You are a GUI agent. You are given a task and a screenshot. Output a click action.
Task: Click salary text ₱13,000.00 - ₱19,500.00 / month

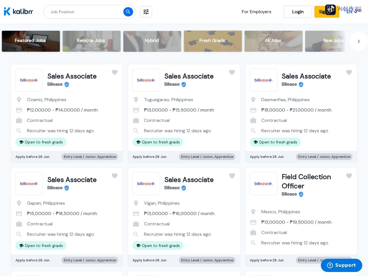click(x=296, y=222)
